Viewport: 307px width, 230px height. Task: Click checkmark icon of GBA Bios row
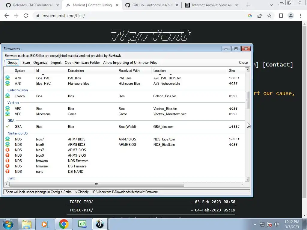(x=7, y=127)
